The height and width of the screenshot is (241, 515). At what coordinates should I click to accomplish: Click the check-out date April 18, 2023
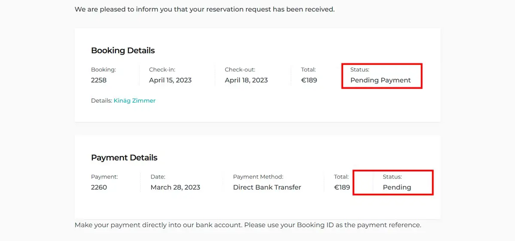point(246,80)
